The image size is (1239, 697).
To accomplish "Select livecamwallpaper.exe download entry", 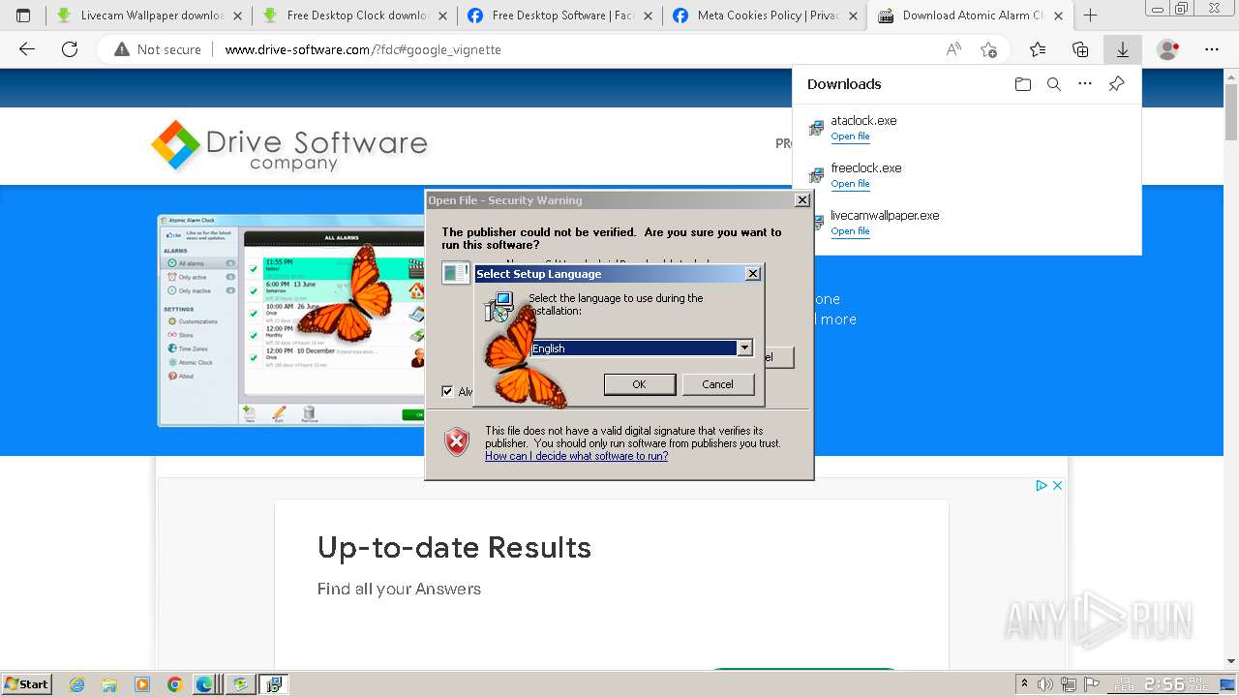I will pyautogui.click(x=967, y=223).
